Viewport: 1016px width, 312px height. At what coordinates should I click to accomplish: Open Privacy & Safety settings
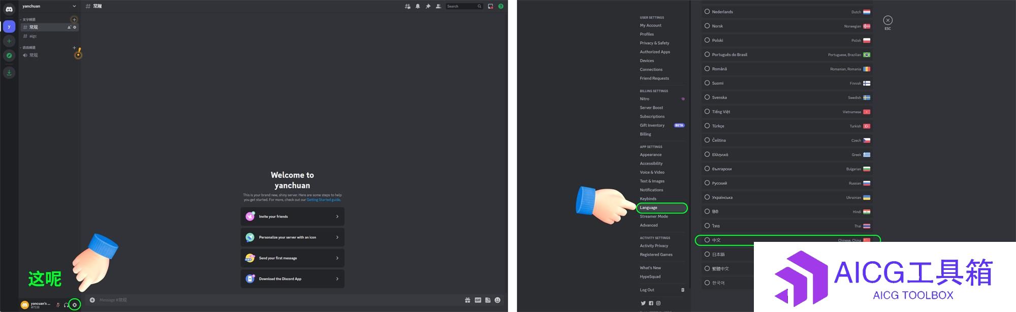[654, 43]
